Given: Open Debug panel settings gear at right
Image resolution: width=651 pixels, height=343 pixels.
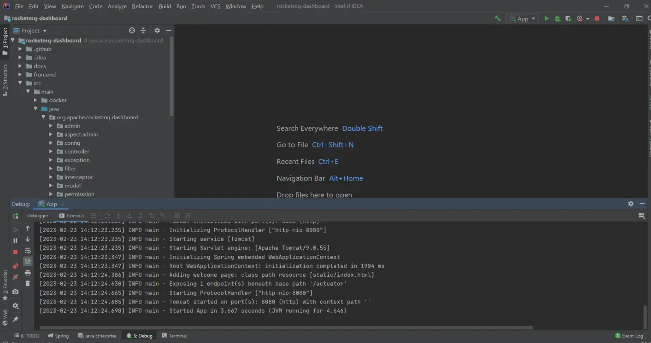Looking at the screenshot, I should pyautogui.click(x=631, y=204).
